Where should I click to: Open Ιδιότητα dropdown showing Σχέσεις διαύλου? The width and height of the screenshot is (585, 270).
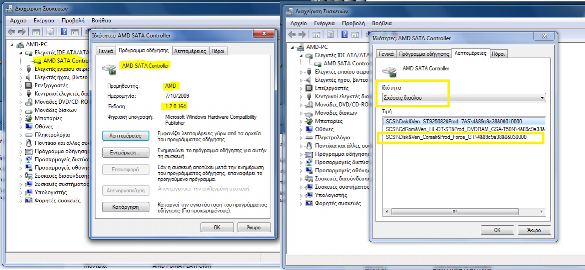coord(464,97)
